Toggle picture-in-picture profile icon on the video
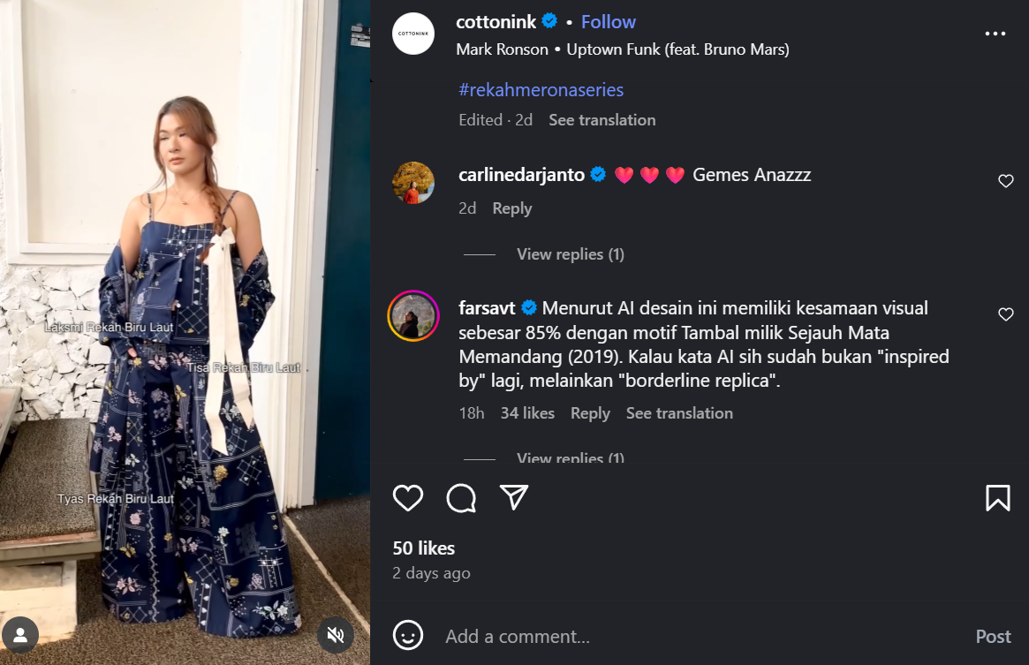 pyautogui.click(x=19, y=634)
